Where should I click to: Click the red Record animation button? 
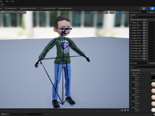coord(122,110)
